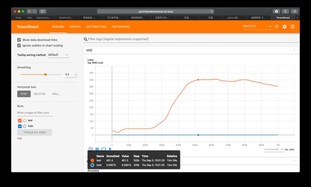The width and height of the screenshot is (311, 187).
Task: Select RELATIVE horizontal axis option
Action: 40,94
